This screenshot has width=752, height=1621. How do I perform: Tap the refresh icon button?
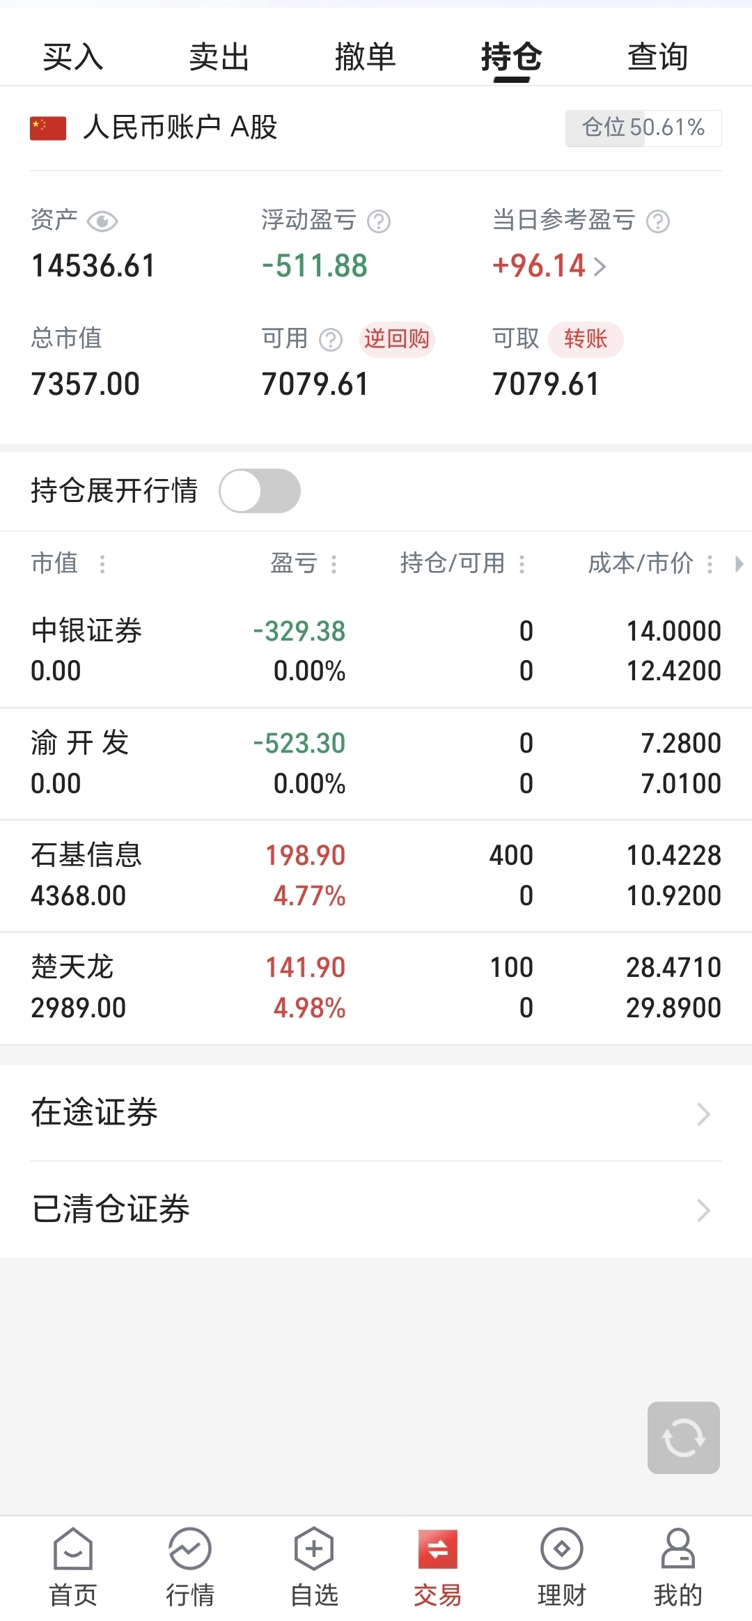click(x=683, y=1437)
